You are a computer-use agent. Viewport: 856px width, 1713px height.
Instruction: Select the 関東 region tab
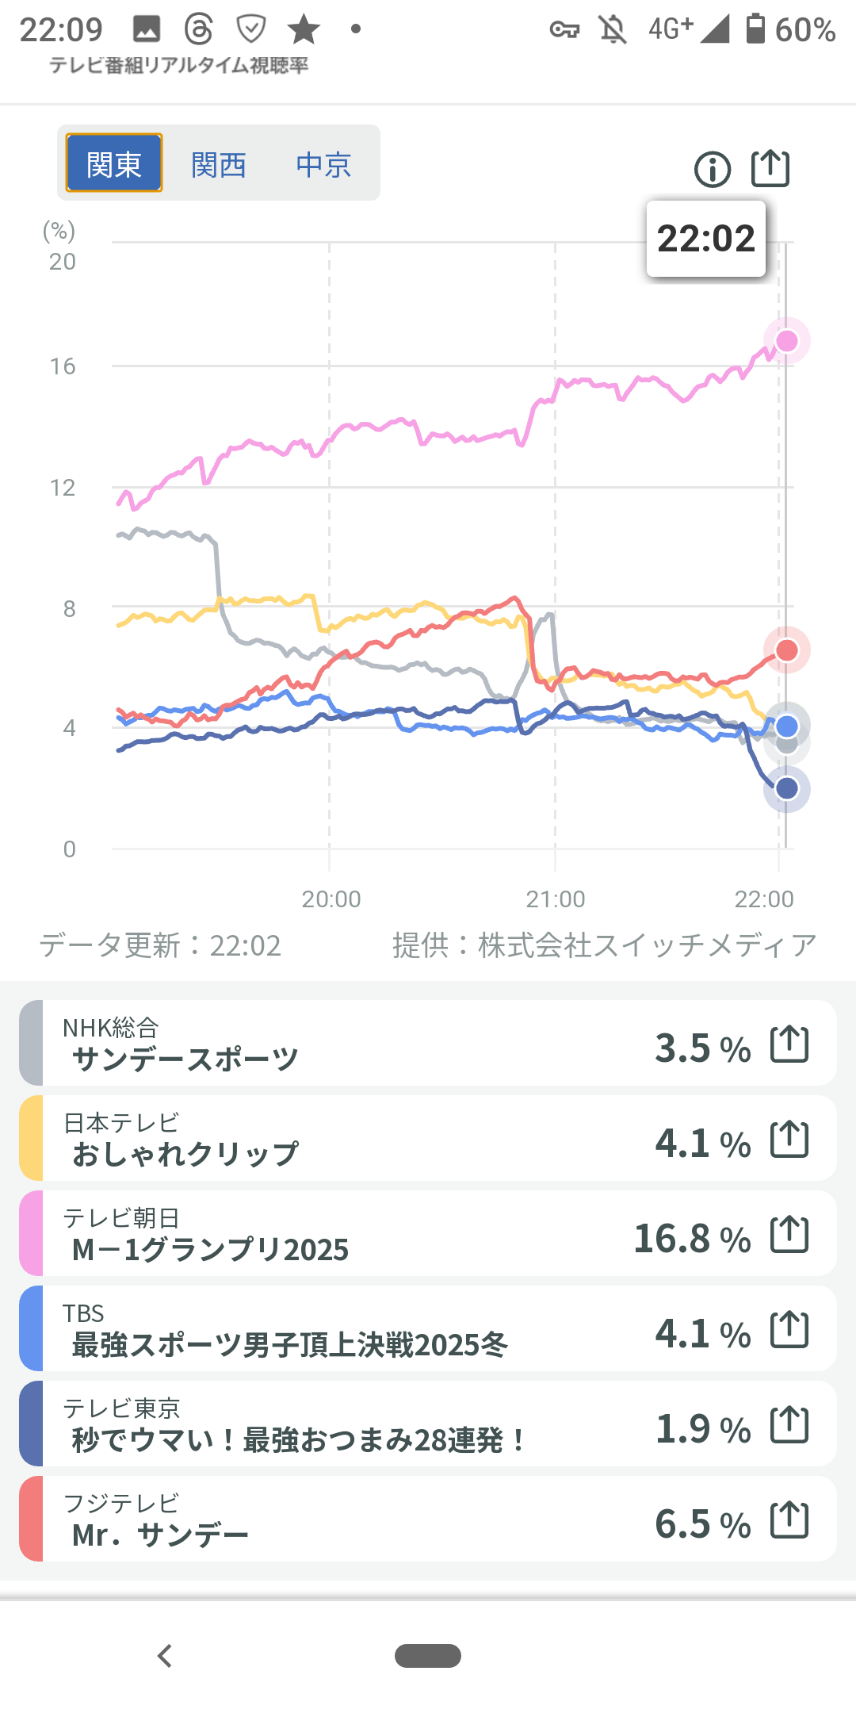click(114, 163)
